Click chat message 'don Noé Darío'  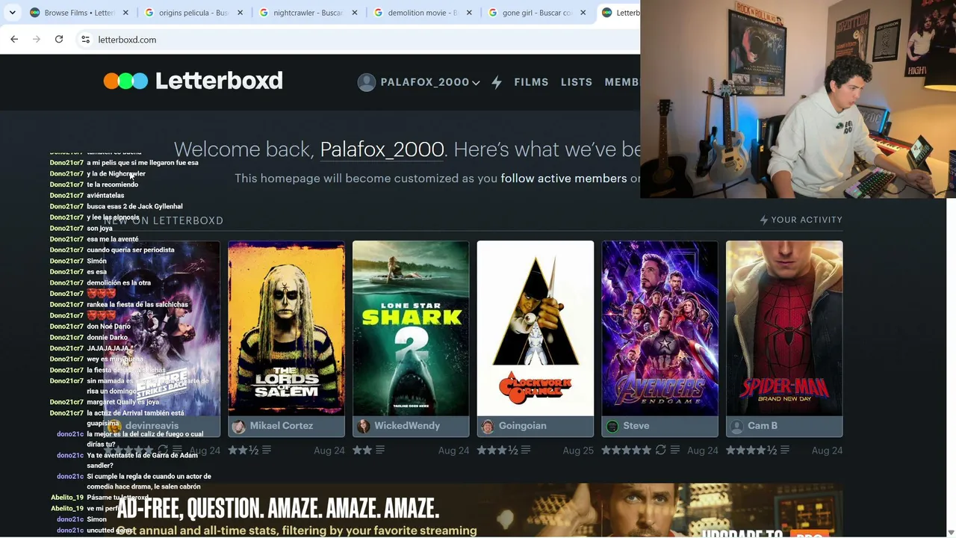pos(108,327)
